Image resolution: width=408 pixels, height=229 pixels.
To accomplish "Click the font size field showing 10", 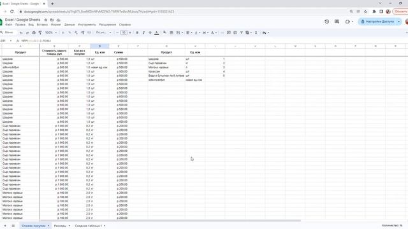I will click(124, 32).
